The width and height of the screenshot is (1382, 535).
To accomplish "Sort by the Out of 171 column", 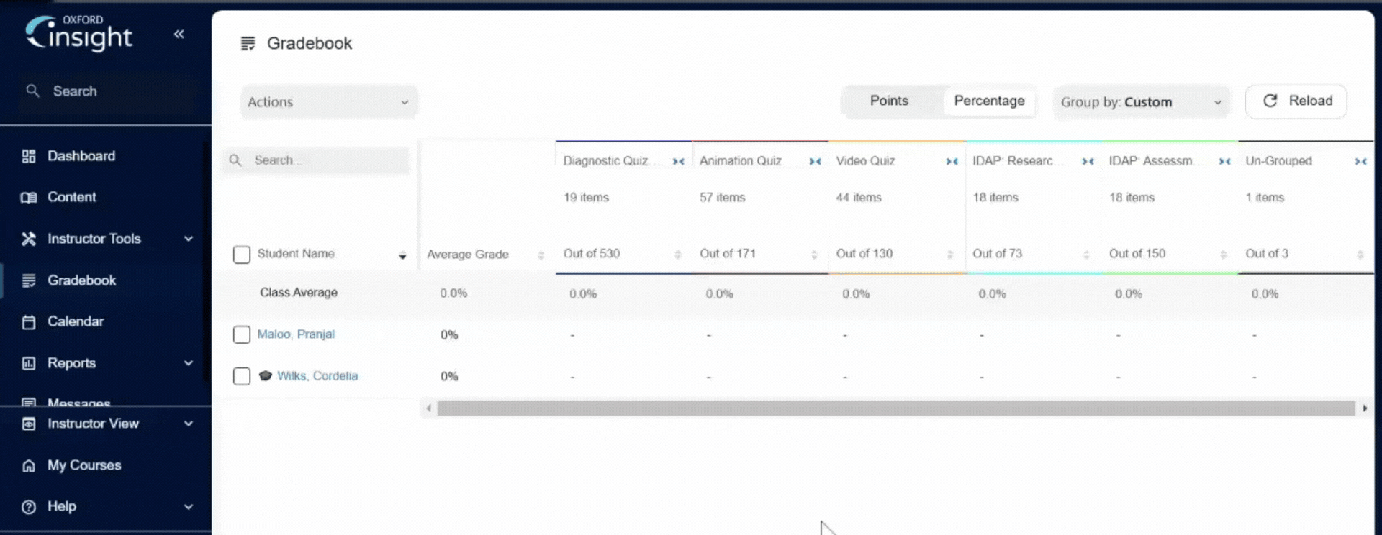I will 814,255.
